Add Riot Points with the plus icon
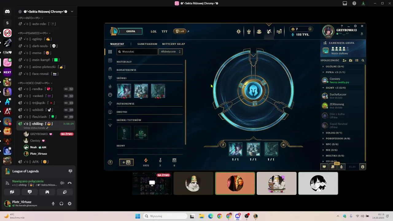 (x=310, y=29)
